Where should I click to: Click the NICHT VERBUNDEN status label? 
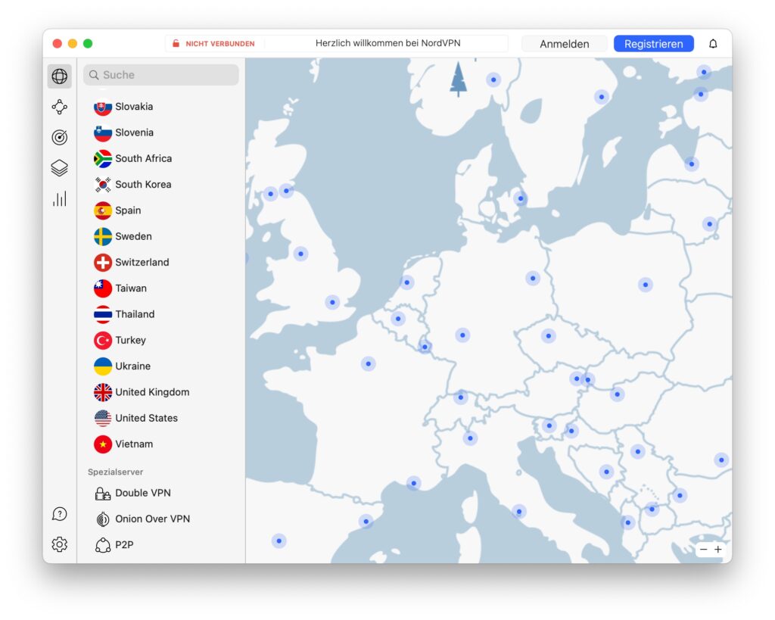click(x=220, y=43)
